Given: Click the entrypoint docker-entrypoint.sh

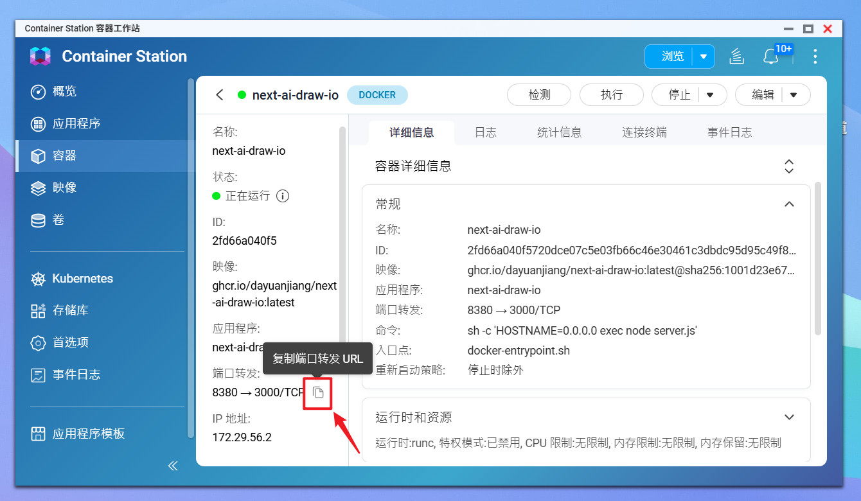Looking at the screenshot, I should pyautogui.click(x=519, y=351).
